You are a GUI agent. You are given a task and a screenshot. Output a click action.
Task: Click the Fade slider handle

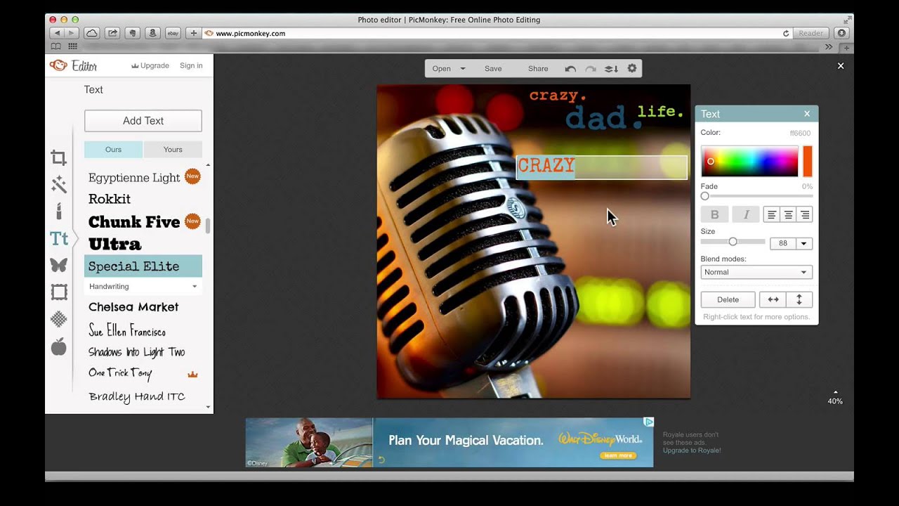pyautogui.click(x=704, y=196)
